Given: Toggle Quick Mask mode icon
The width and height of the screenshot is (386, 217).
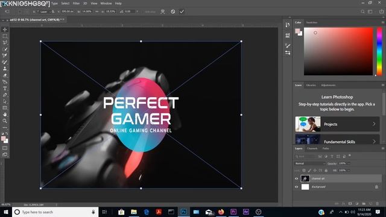Looking at the screenshot, I should click(x=5, y=148).
